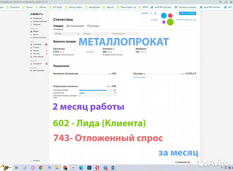Open Звонки statistics page
The image size is (233, 171).
tap(34, 35)
